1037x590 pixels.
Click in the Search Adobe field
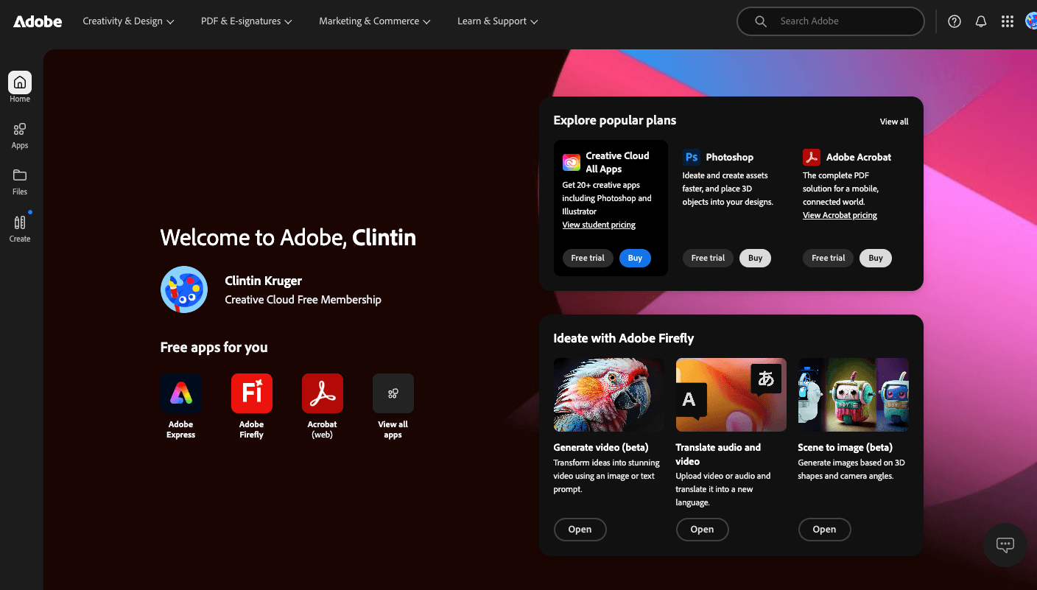coord(830,21)
